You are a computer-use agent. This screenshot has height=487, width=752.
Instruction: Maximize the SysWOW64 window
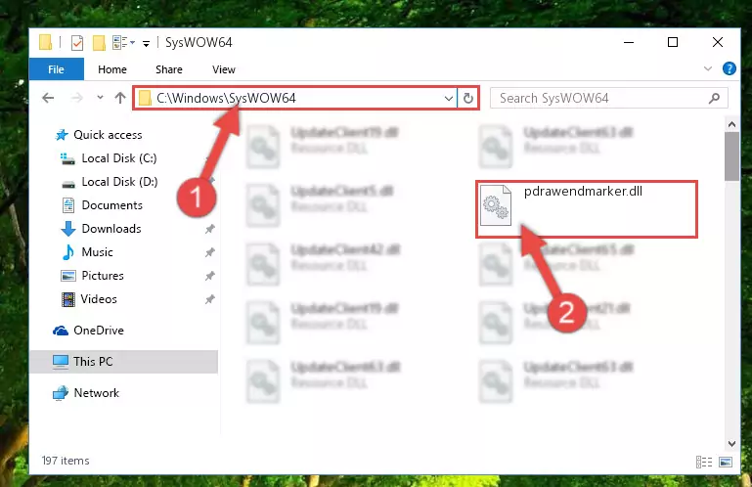673,42
